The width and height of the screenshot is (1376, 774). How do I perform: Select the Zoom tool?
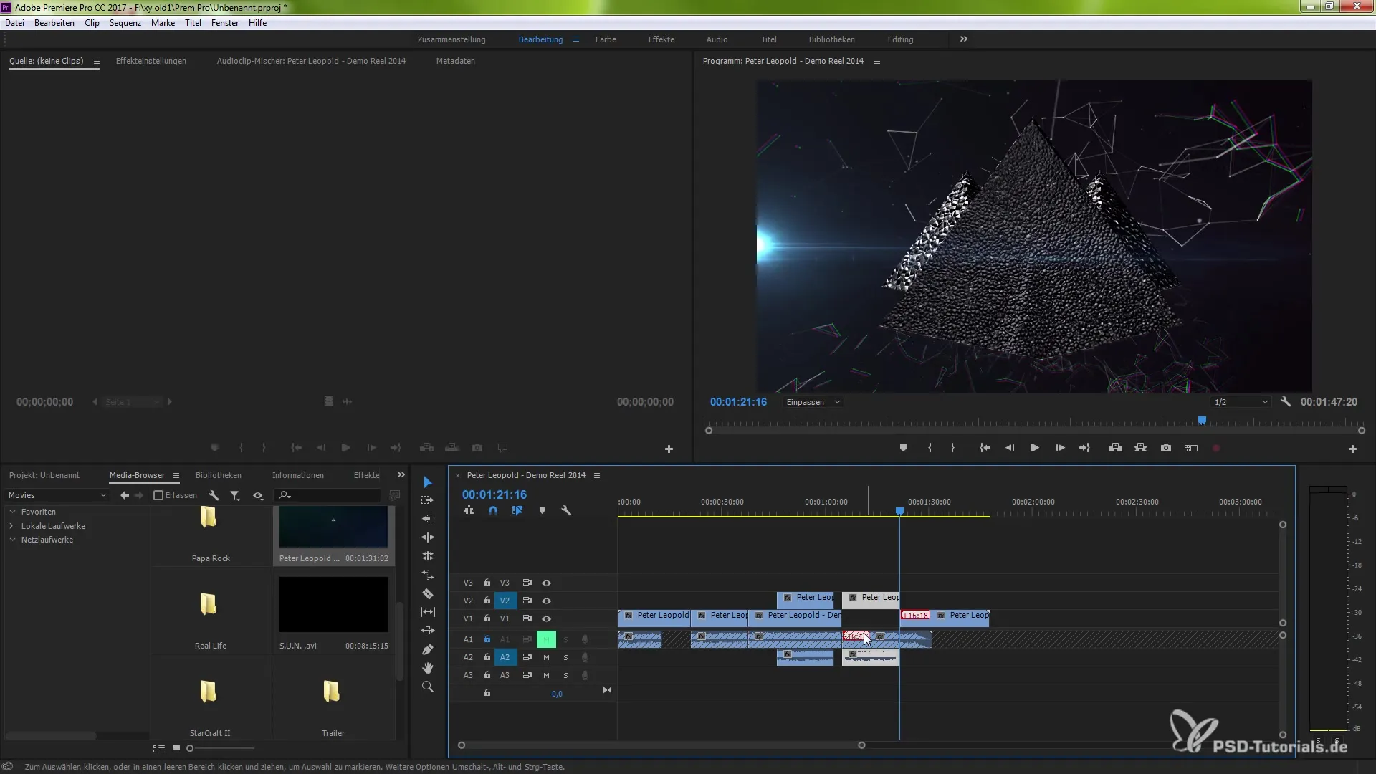point(428,687)
